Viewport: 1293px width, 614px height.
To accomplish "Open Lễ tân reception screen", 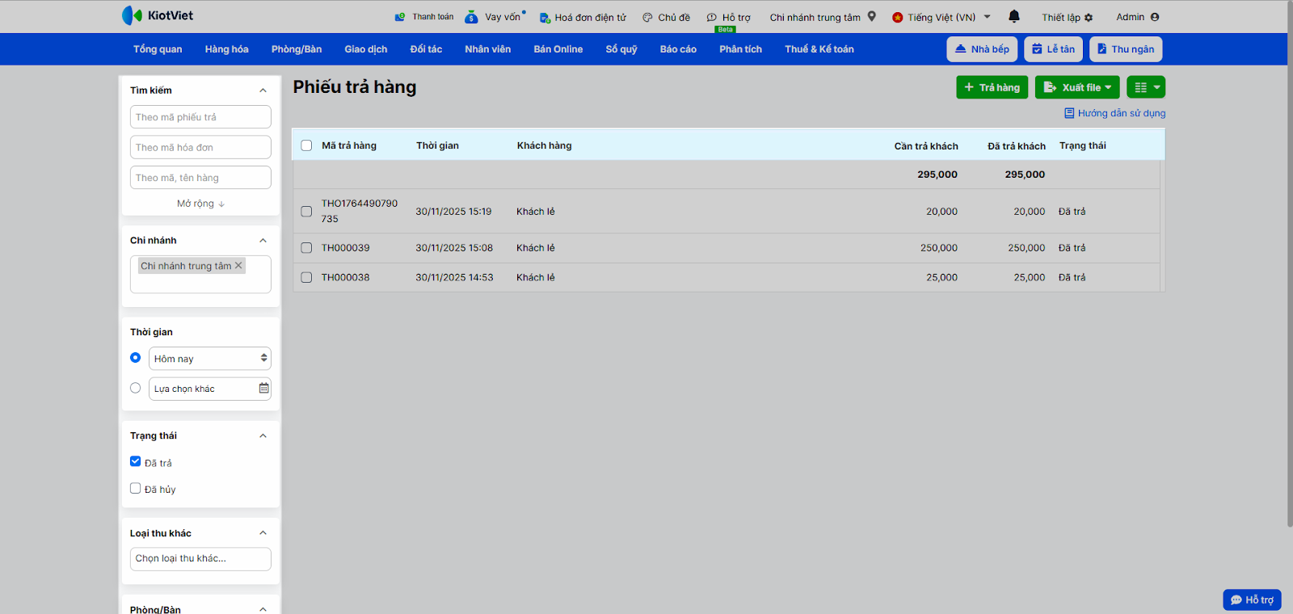I will tap(1053, 49).
